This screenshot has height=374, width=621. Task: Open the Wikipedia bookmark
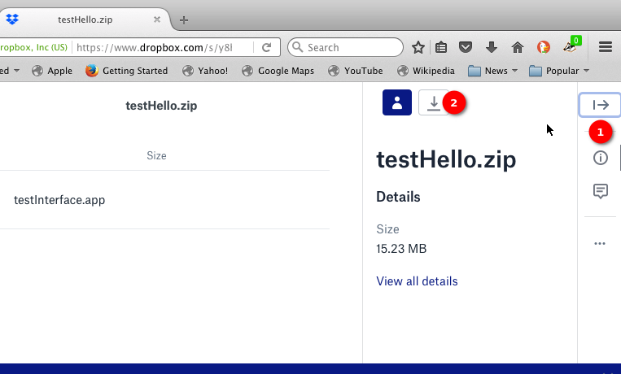[x=425, y=71]
